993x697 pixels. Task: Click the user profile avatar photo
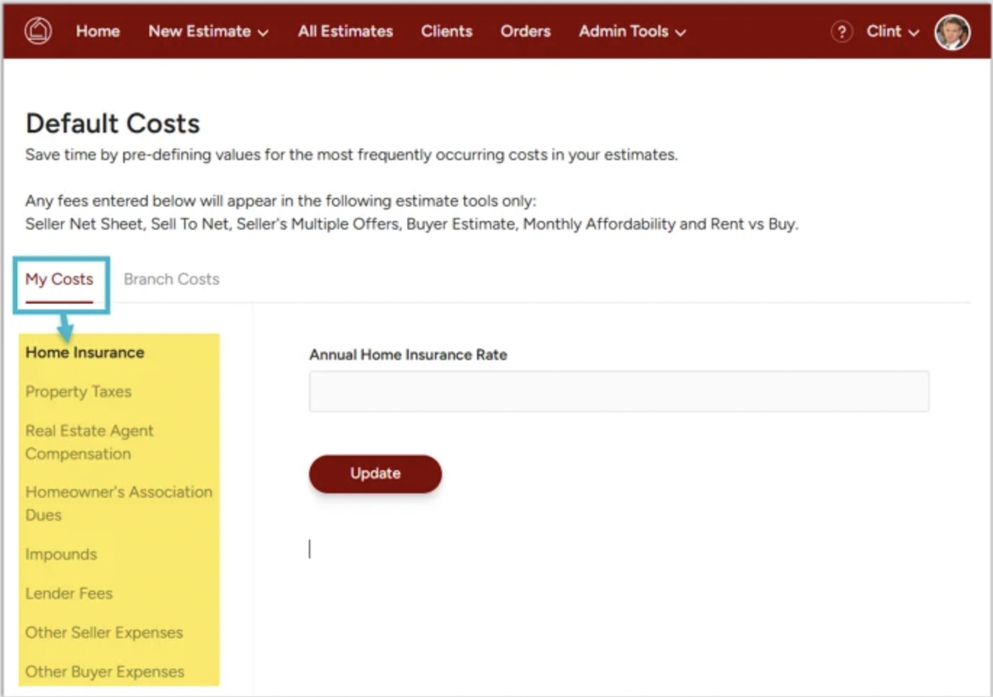952,32
